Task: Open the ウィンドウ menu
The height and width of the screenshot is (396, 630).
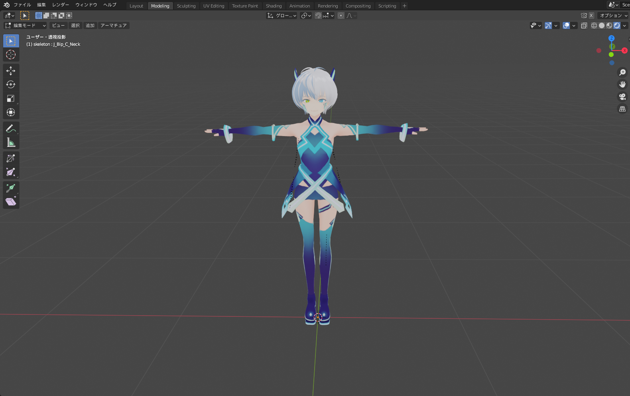Action: pos(86,5)
